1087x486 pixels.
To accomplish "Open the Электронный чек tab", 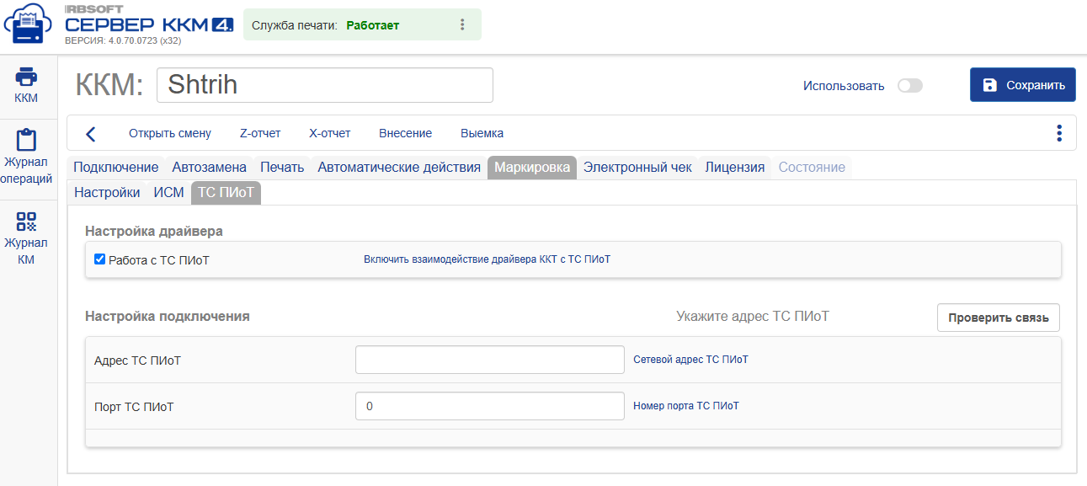I will click(637, 167).
